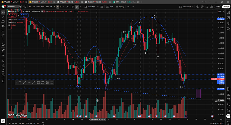Pick the trend line in the floating favorites toolbar
This screenshot has width=231, height=125.
point(24,83)
